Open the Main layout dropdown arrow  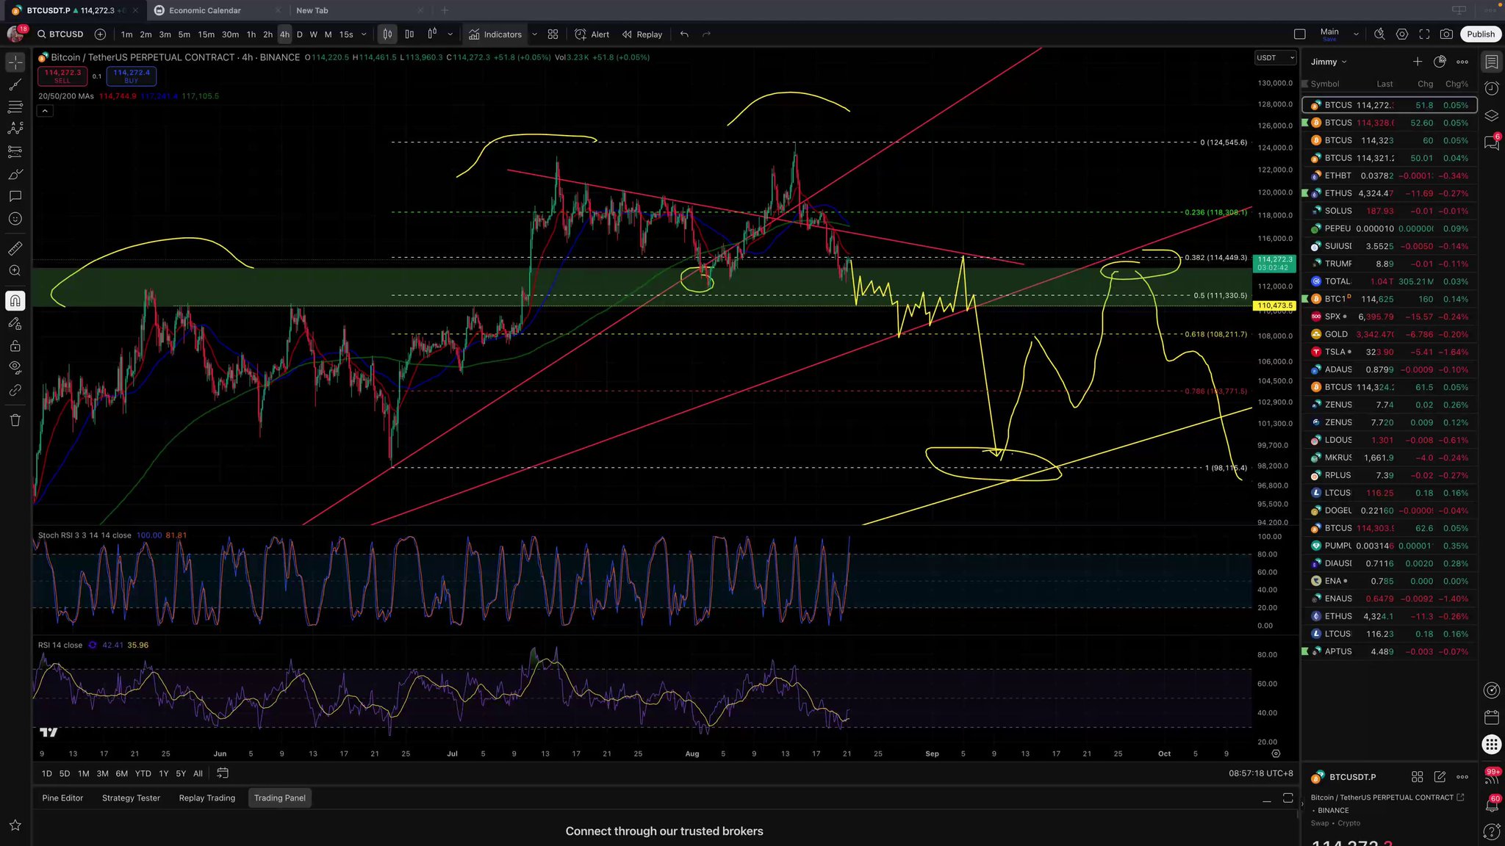[x=1356, y=35]
